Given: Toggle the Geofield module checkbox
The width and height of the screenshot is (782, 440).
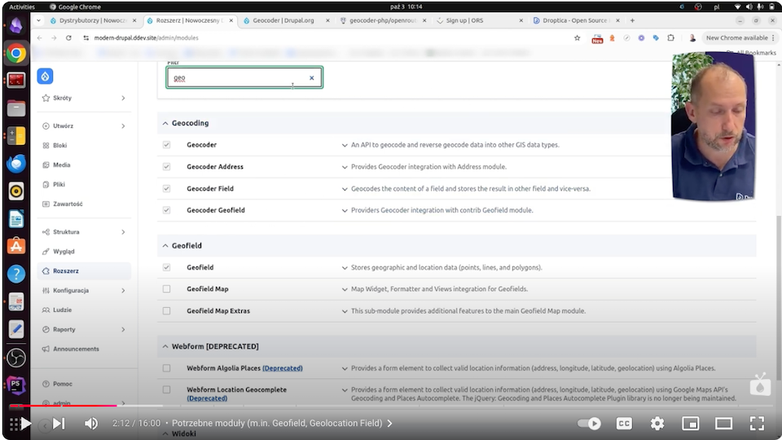Looking at the screenshot, I should tap(166, 267).
